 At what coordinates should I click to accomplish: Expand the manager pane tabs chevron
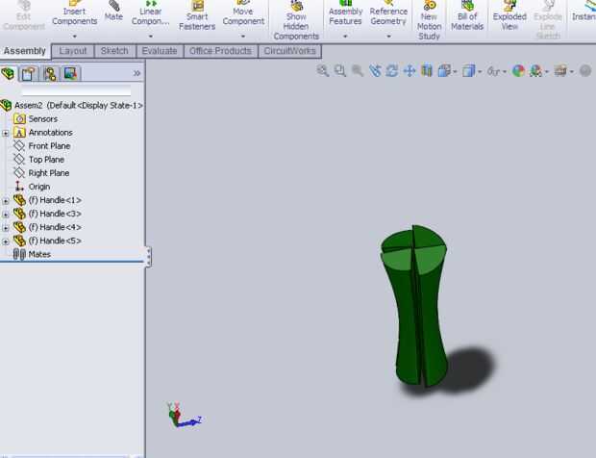(137, 73)
